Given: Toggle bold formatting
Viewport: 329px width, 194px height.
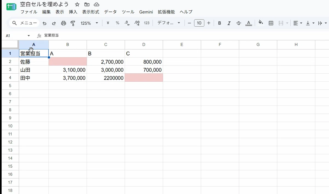Looking at the screenshot, I should pyautogui.click(x=220, y=23).
